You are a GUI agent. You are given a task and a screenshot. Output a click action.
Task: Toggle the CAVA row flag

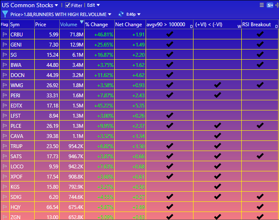tap(5, 136)
